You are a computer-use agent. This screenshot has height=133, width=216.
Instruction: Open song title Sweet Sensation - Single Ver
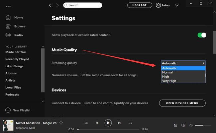(x=37, y=123)
